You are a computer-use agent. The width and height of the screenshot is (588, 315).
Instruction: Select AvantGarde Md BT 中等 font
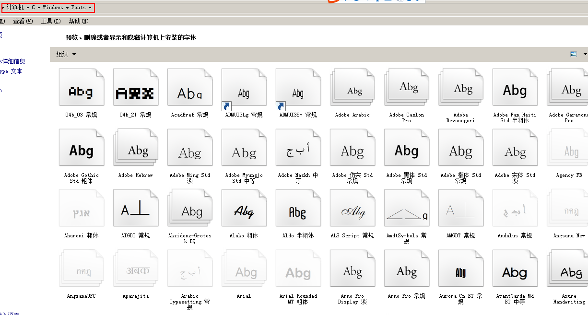tap(515, 268)
